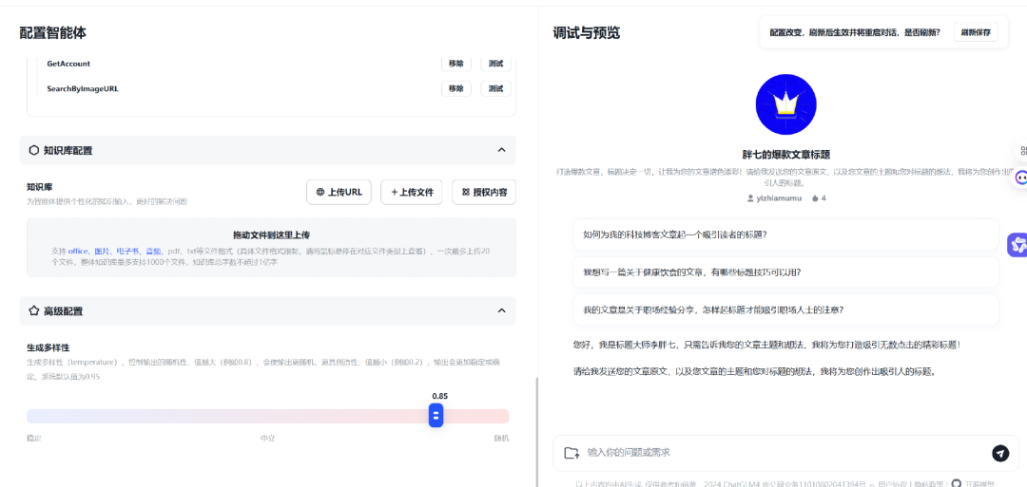Click the 稳定 slider label
The image size is (1027, 487).
pyautogui.click(x=34, y=438)
